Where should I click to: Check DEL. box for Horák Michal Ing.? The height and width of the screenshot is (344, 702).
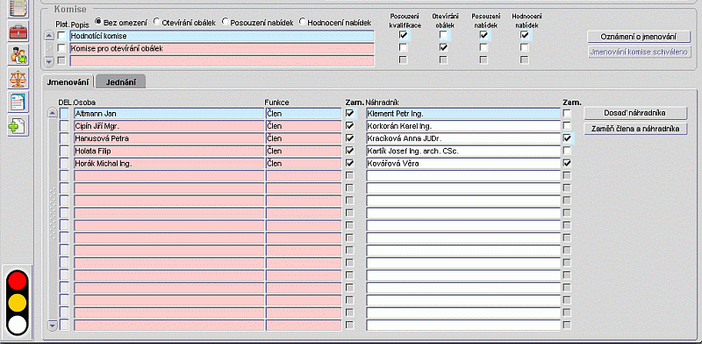pyautogui.click(x=64, y=164)
